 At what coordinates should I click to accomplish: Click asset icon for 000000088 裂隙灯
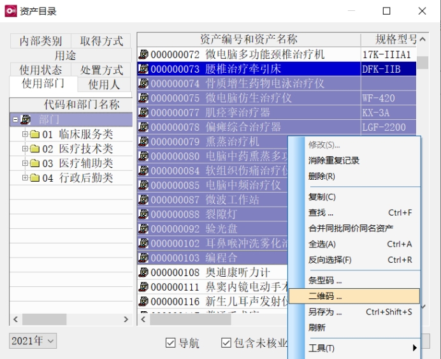click(x=143, y=214)
